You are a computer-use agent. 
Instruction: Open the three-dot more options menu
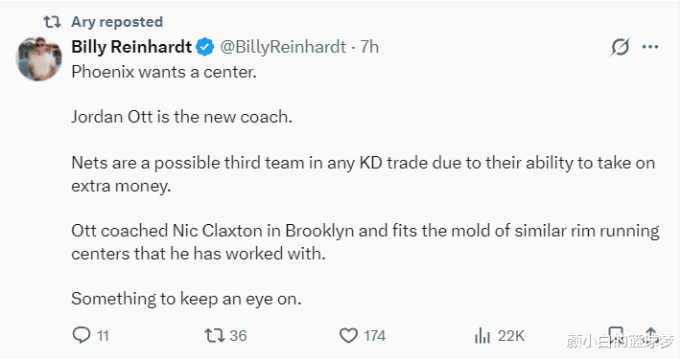point(650,47)
